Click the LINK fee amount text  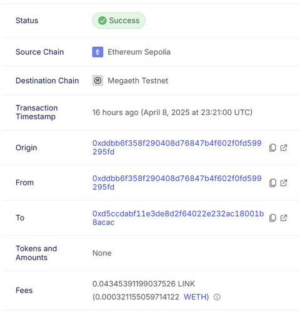(144, 284)
